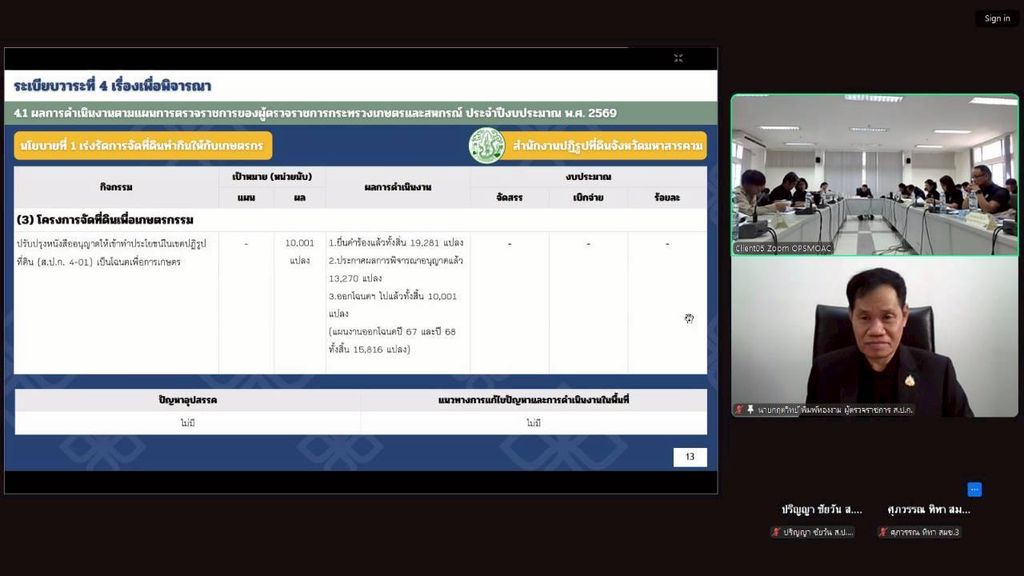Image resolution: width=1024 pixels, height=576 pixels.
Task: Open more reactions via the blue ellipsis
Action: 974,489
